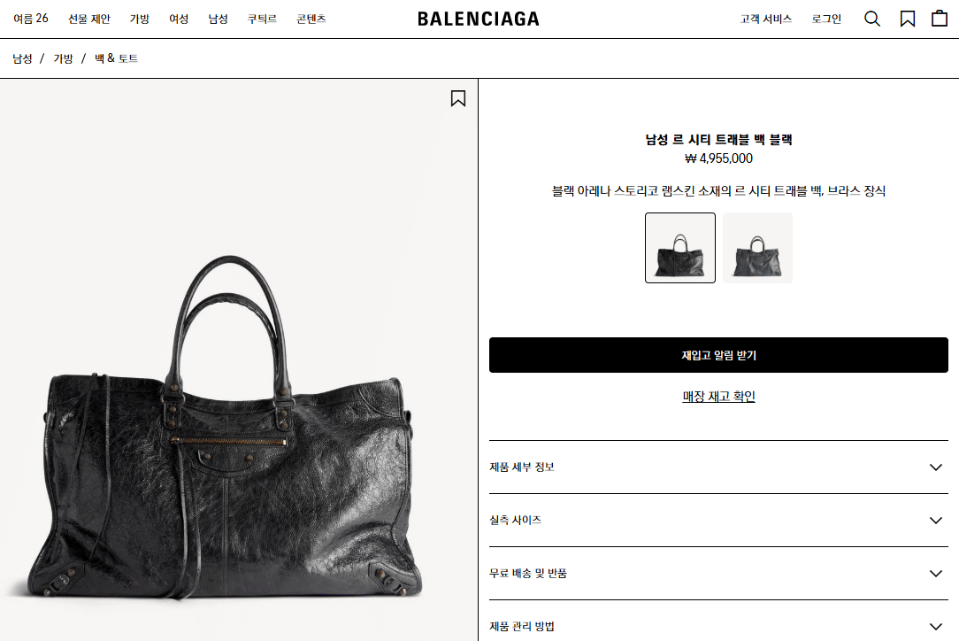The image size is (959, 641).
Task: Open 여름 26 menu
Action: point(31,19)
